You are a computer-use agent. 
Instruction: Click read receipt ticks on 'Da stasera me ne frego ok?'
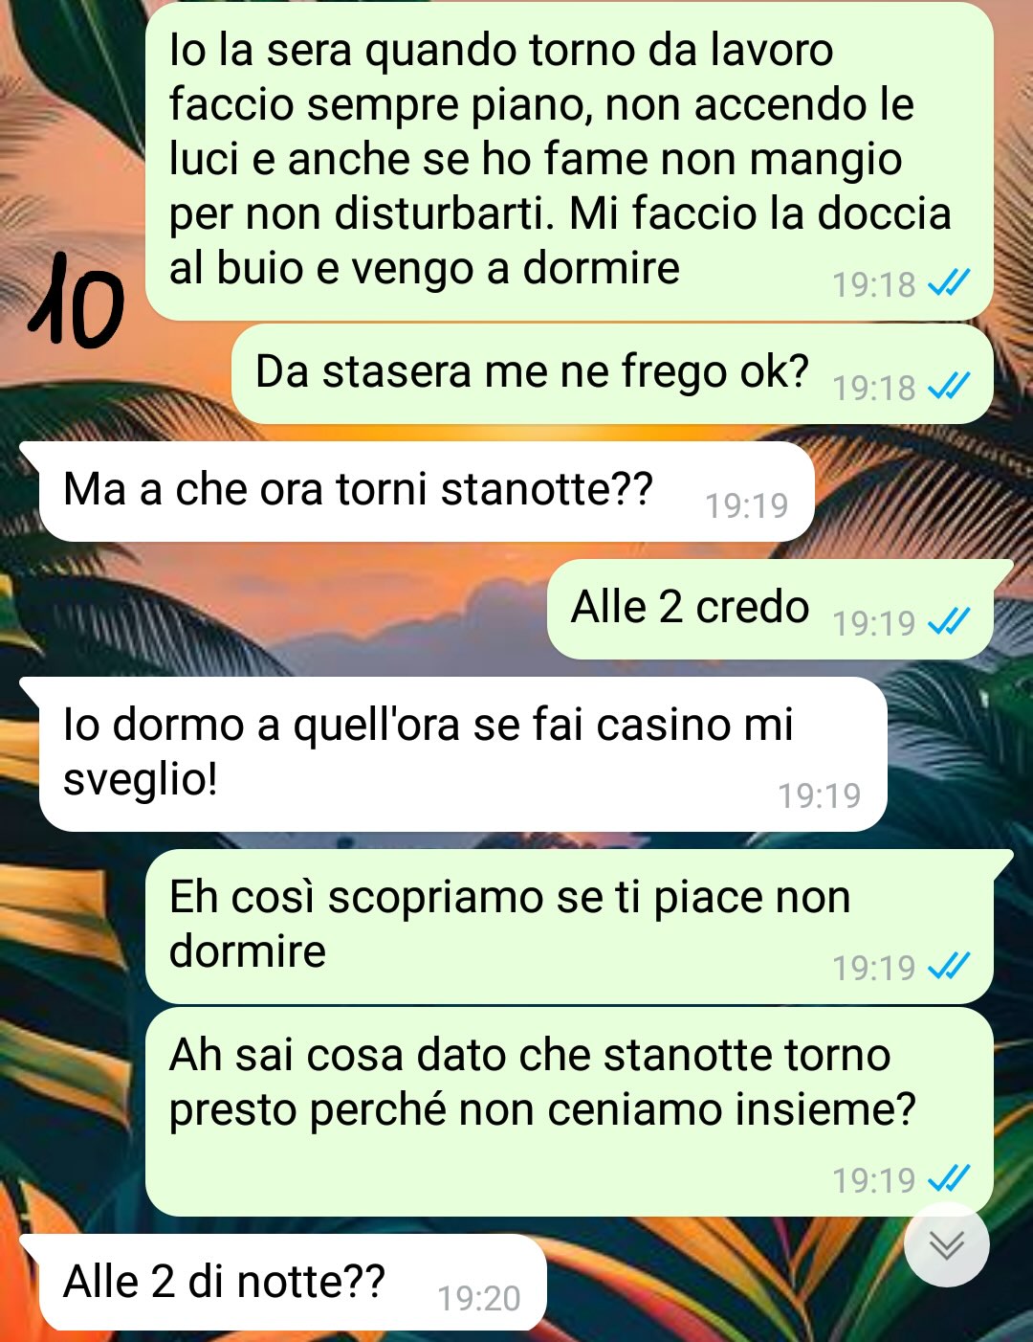pos(950,386)
